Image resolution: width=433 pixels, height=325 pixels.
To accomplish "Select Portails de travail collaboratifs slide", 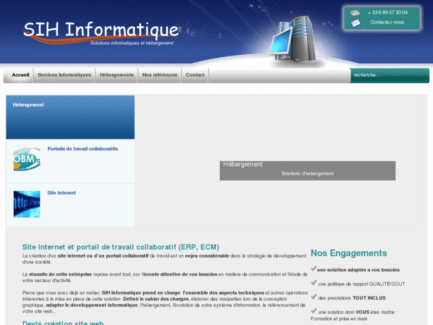I will [70, 161].
